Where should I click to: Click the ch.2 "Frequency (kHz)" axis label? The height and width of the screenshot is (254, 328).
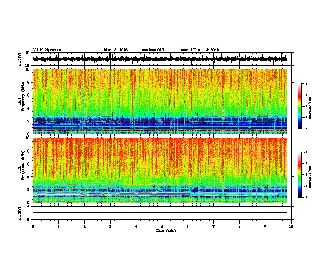coord(23,165)
